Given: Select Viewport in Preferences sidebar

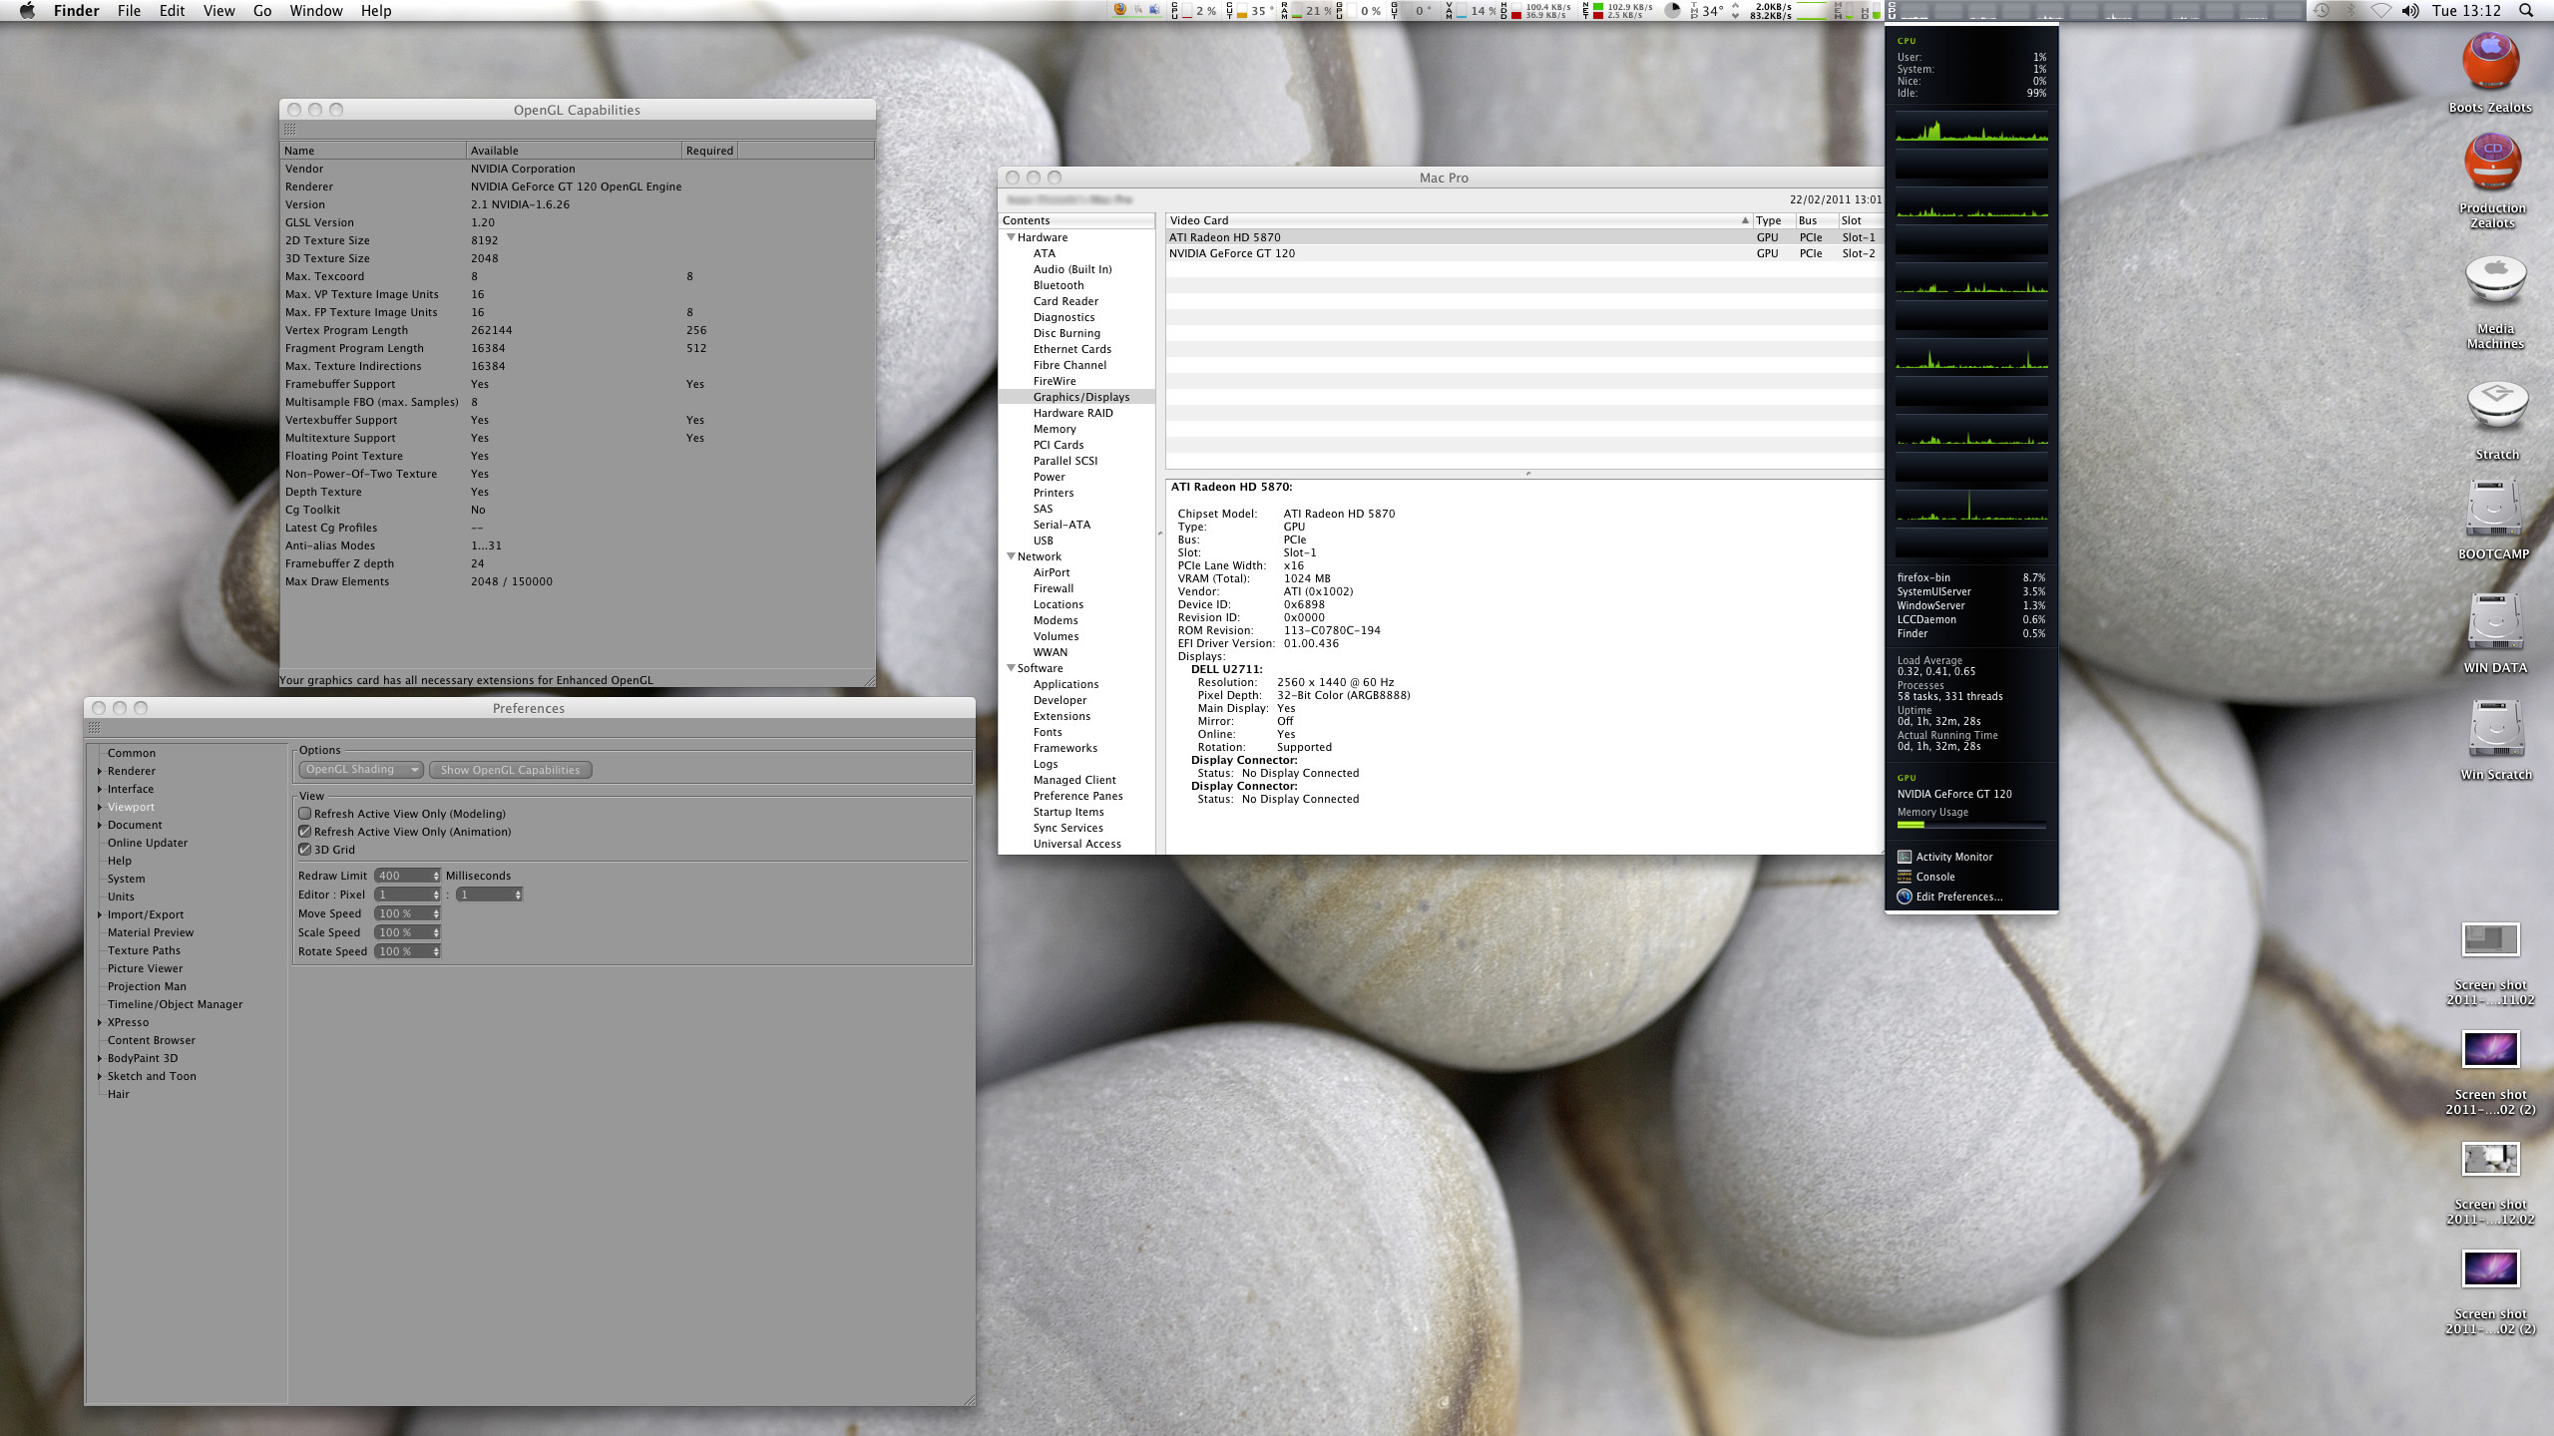Looking at the screenshot, I should click(x=131, y=807).
